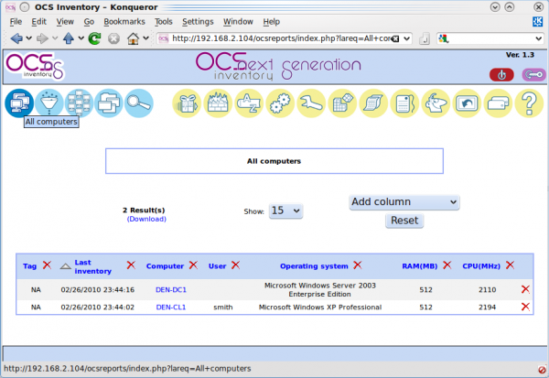Remove the CPU(MHz) column
This screenshot has width=549, height=378.
tap(511, 265)
